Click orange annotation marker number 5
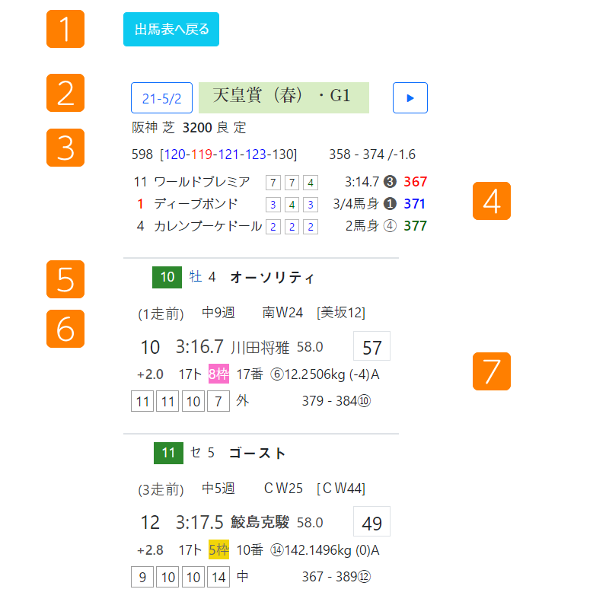This screenshot has height=605, width=609. point(65,279)
